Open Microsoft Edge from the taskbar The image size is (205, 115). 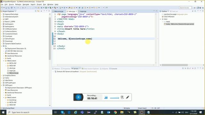pyautogui.click(x=69, y=112)
